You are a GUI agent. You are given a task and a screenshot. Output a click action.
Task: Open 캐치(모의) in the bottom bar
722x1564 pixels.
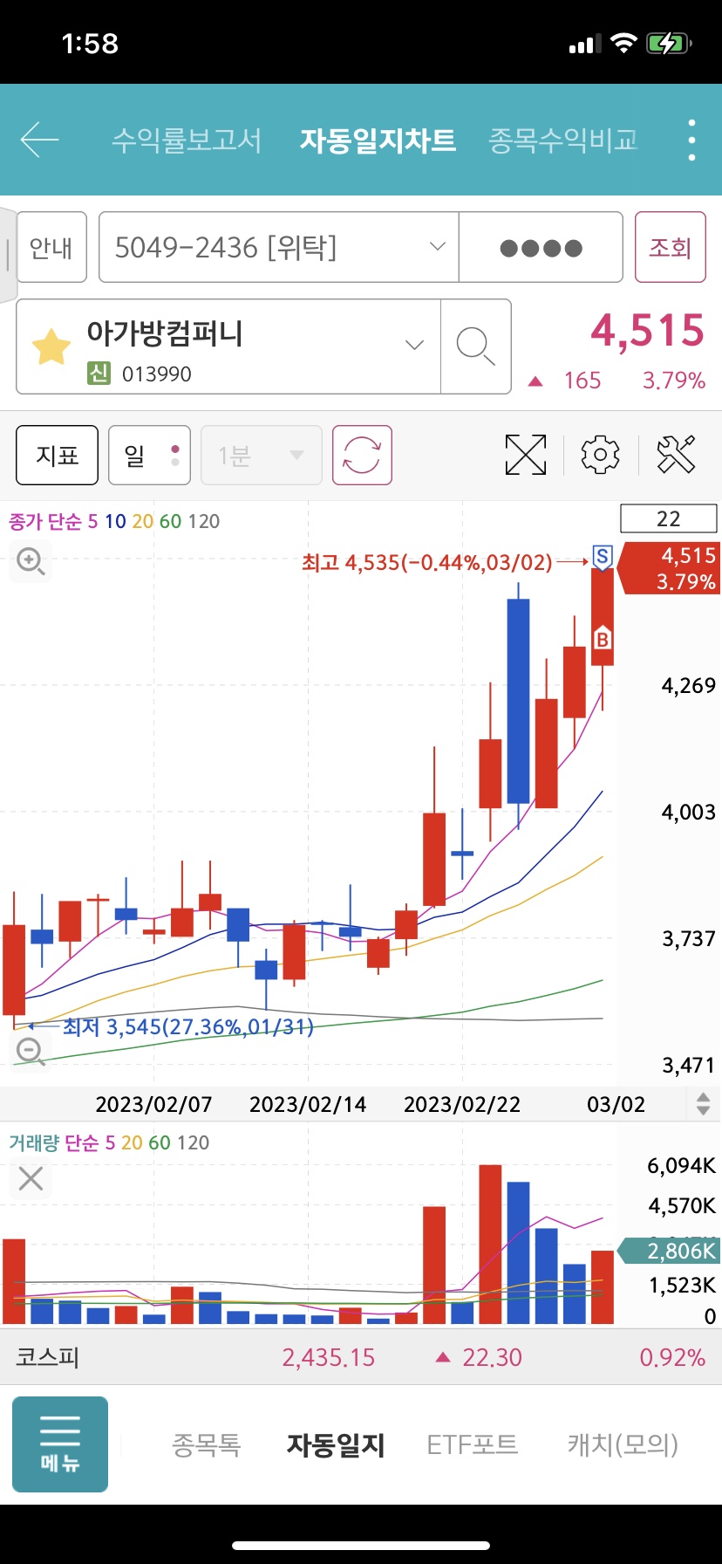[623, 1444]
